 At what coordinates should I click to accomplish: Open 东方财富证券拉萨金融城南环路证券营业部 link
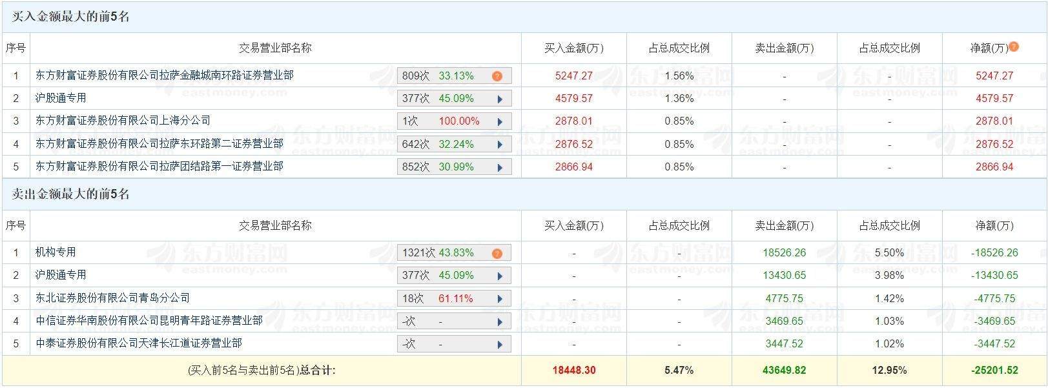pos(164,76)
